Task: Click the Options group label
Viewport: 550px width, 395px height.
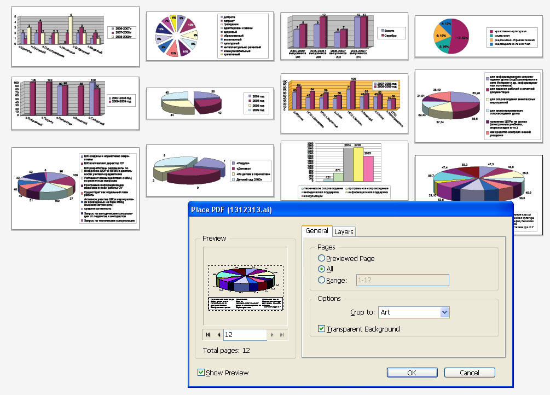Action: [x=329, y=299]
